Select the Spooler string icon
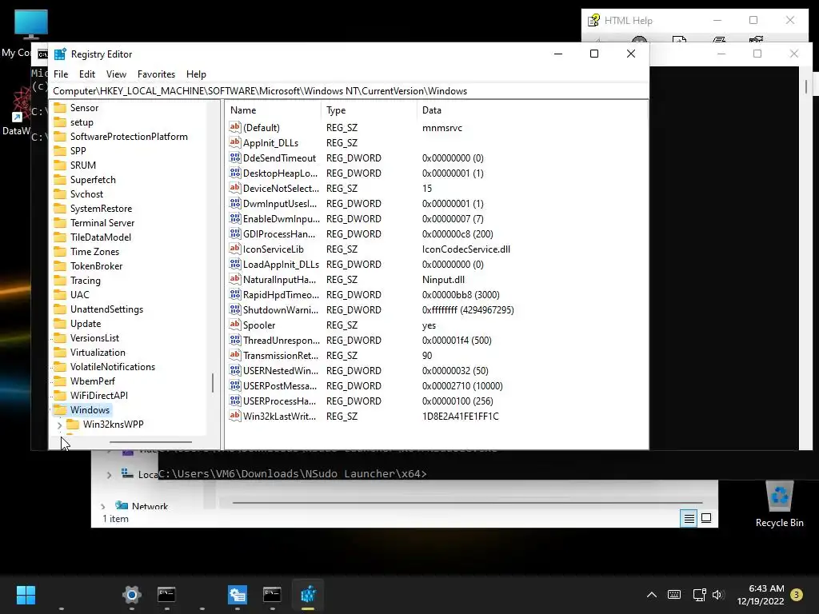The width and height of the screenshot is (819, 614). (235, 325)
